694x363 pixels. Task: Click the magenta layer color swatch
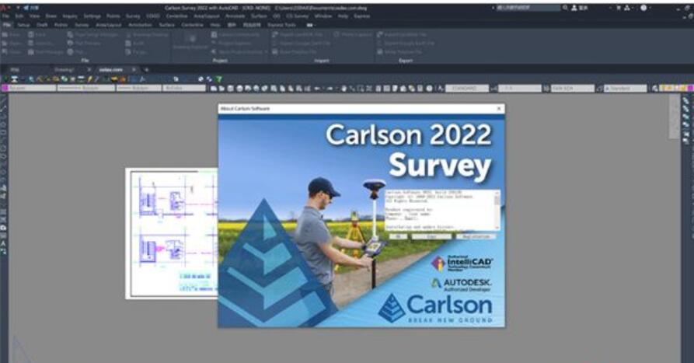(x=5, y=88)
